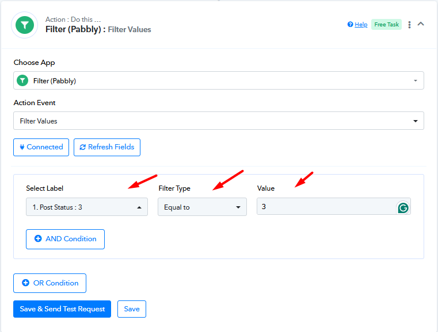
Task: Click the Free Task badge
Action: coord(386,25)
